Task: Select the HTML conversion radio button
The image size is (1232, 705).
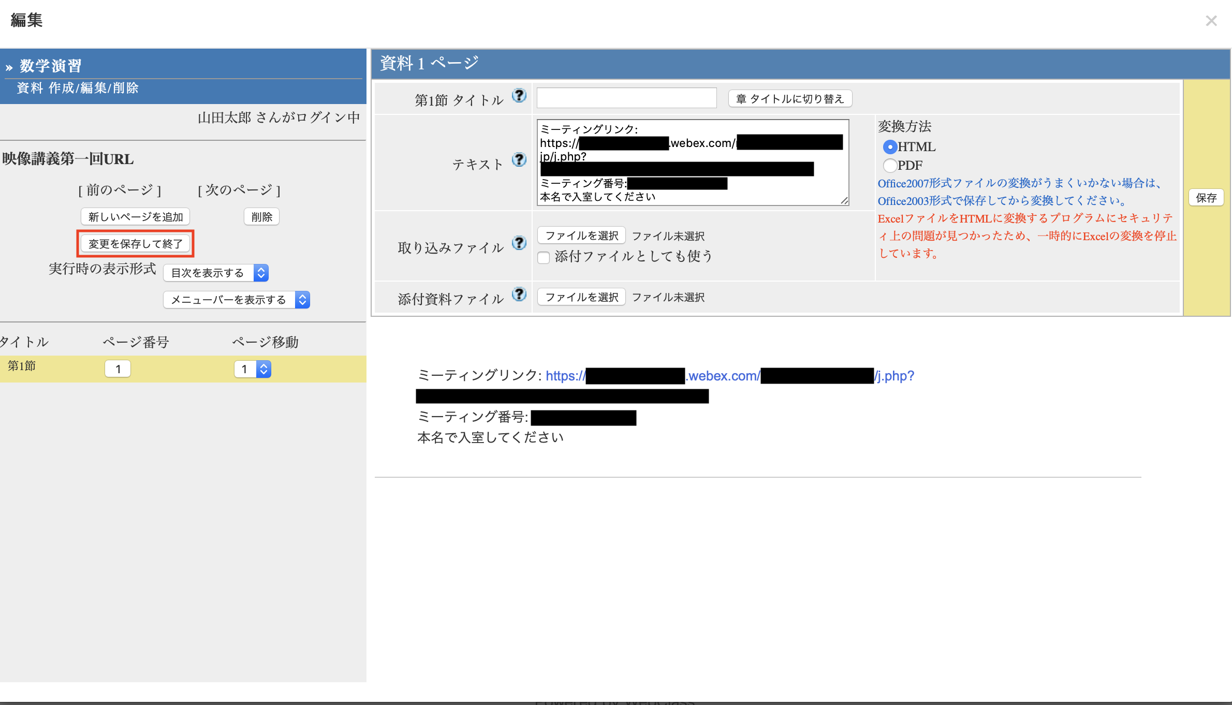Action: tap(889, 147)
